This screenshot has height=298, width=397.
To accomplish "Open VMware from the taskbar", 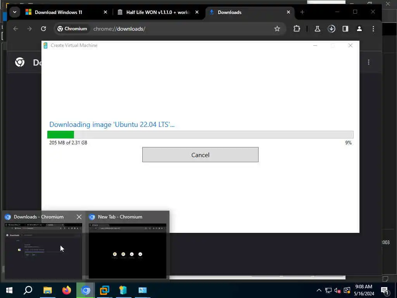I will (x=105, y=290).
